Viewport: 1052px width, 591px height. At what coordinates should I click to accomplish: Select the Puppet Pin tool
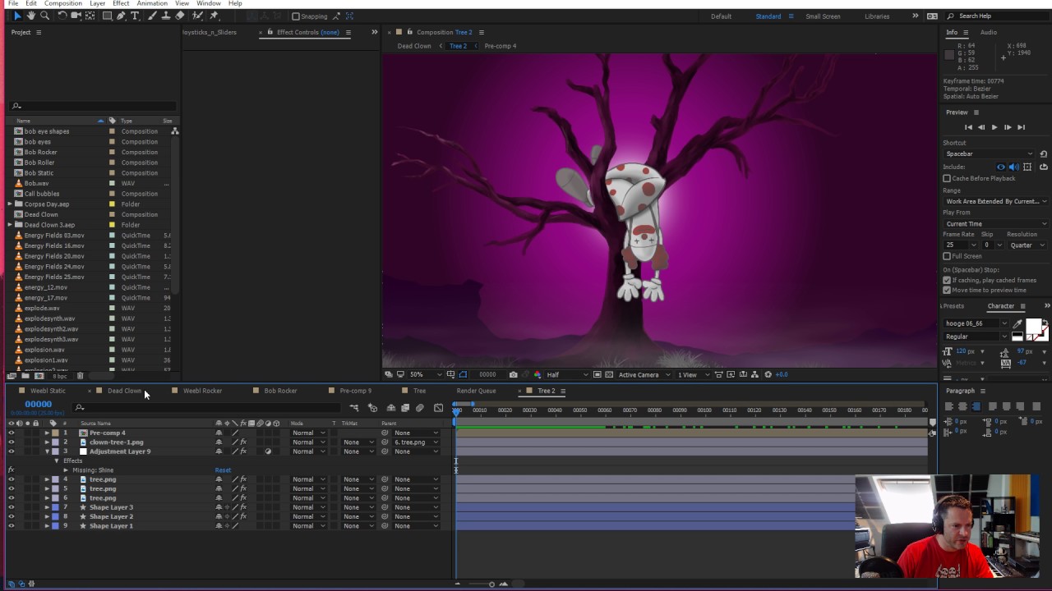tap(215, 16)
